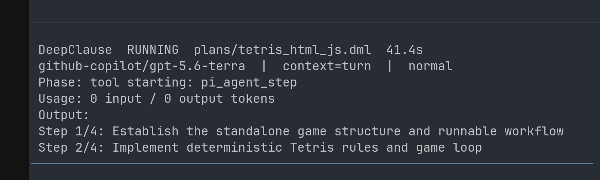
Task: Open the plans/tetris_html_js.dml file path
Action: coord(282,50)
